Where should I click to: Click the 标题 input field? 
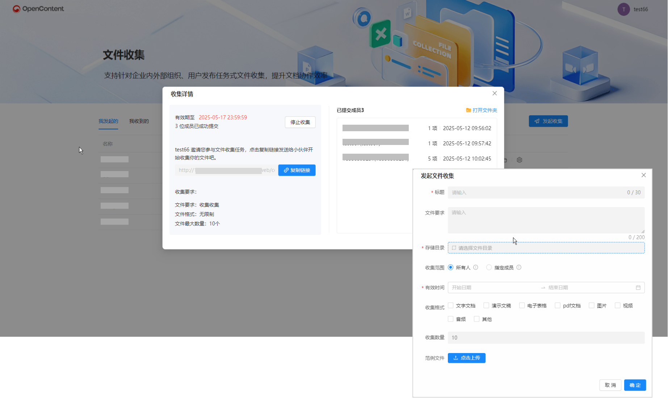click(546, 192)
